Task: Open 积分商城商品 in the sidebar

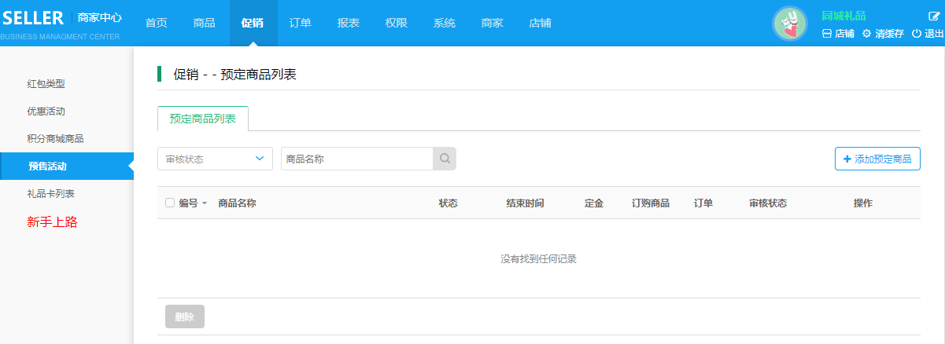Action: pyautogui.click(x=55, y=138)
